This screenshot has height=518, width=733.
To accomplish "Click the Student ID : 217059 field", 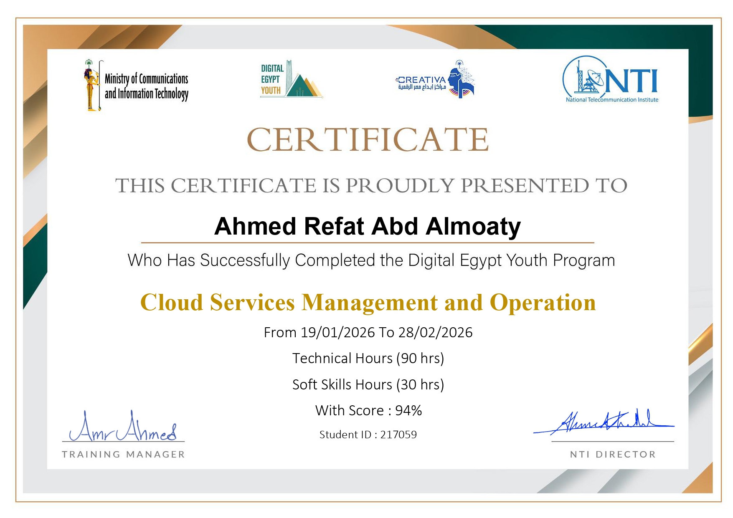I will click(368, 434).
